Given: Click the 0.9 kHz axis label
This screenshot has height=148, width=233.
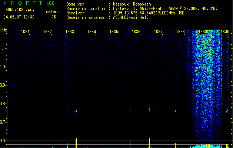Looking at the screenshot, I should (3, 85).
